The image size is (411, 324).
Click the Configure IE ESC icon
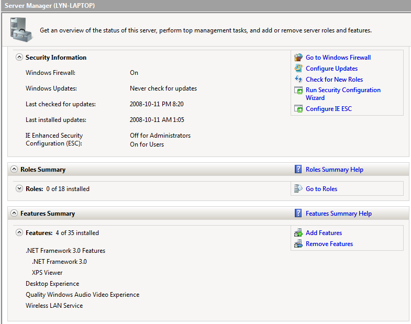coord(298,109)
